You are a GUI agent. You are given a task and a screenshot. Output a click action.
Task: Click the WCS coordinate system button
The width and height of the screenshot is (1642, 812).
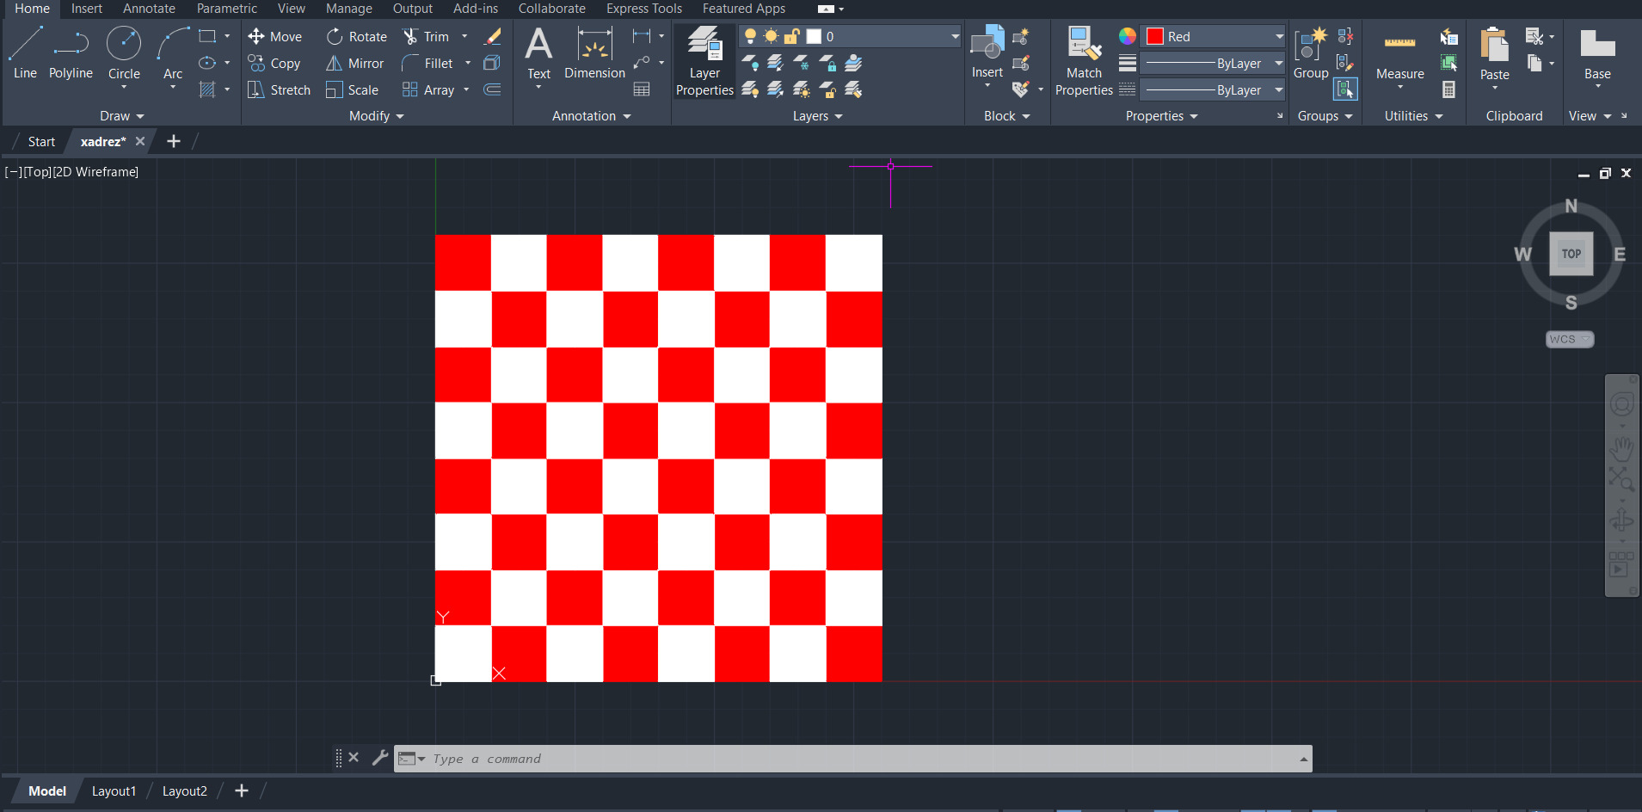1569,340
